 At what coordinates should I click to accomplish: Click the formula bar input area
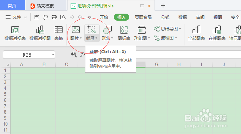[x=188, y=55]
